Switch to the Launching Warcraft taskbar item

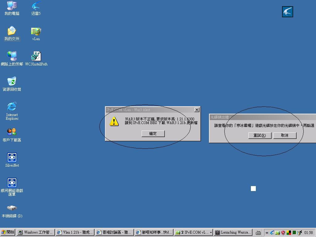[x=233, y=232]
